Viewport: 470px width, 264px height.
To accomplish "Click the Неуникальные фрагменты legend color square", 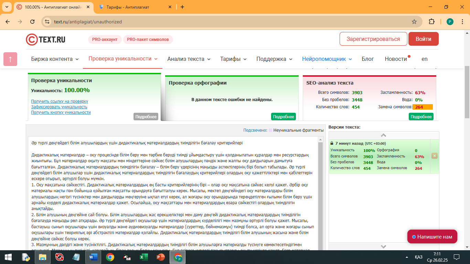I will [270, 130].
